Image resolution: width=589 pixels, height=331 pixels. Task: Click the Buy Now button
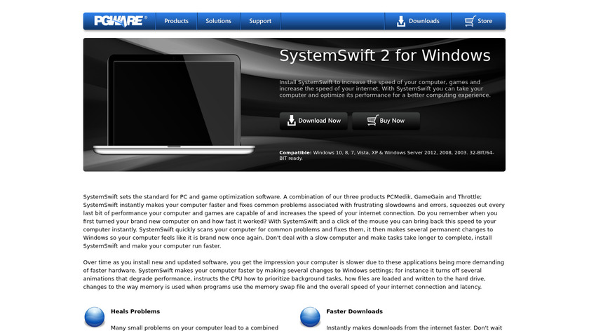click(386, 121)
